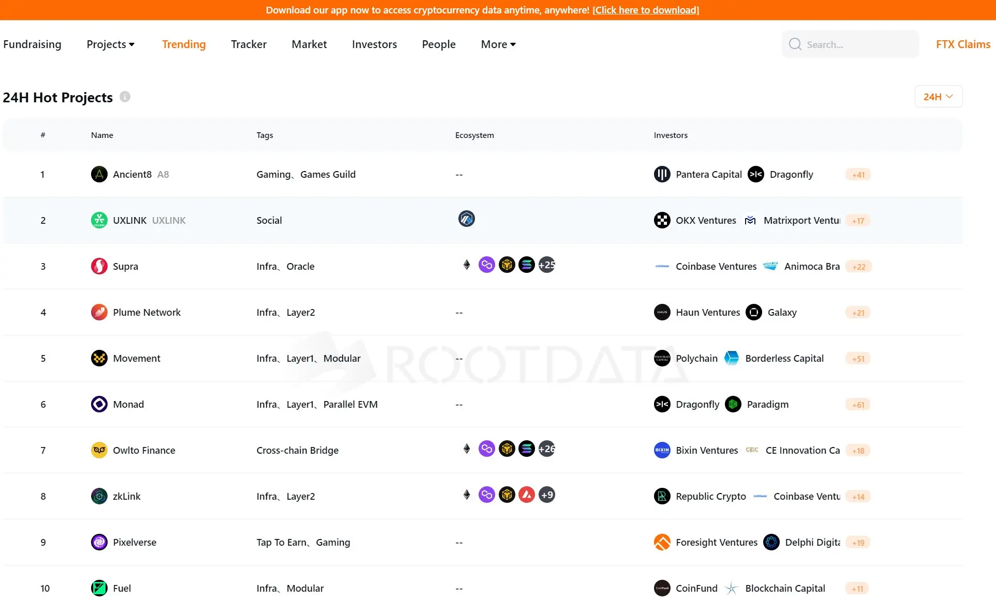Click the Coinbase Ventures icon in Supra's row

(x=662, y=266)
